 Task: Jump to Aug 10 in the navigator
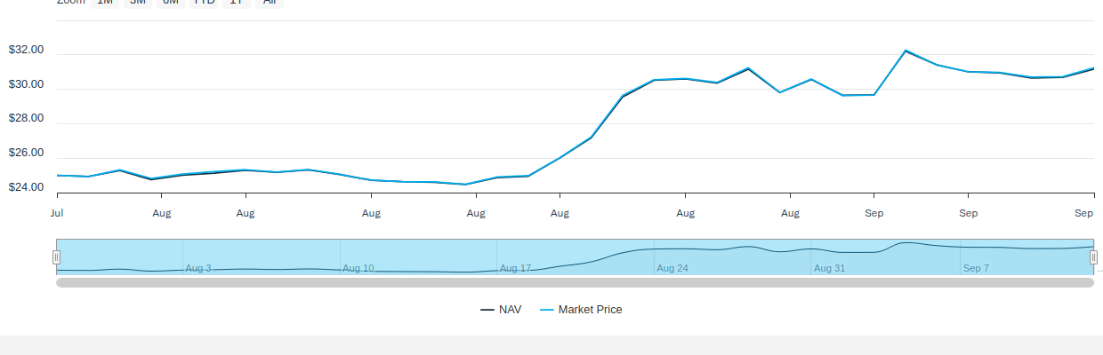[x=358, y=268]
